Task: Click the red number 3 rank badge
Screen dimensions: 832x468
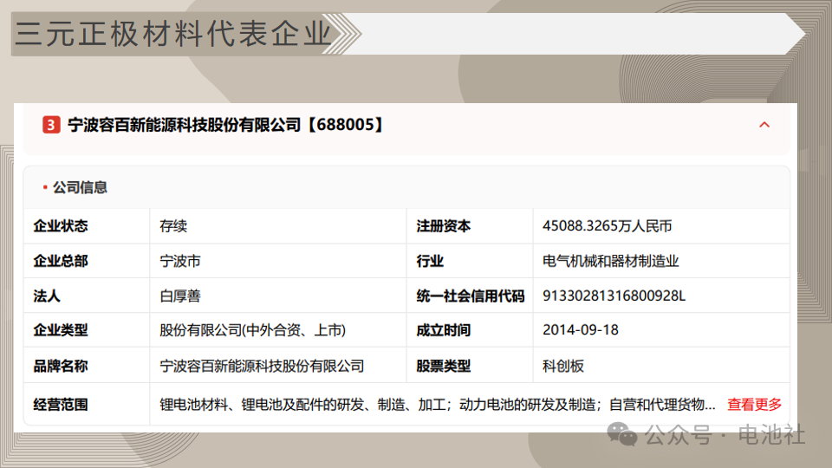Action: coord(51,125)
